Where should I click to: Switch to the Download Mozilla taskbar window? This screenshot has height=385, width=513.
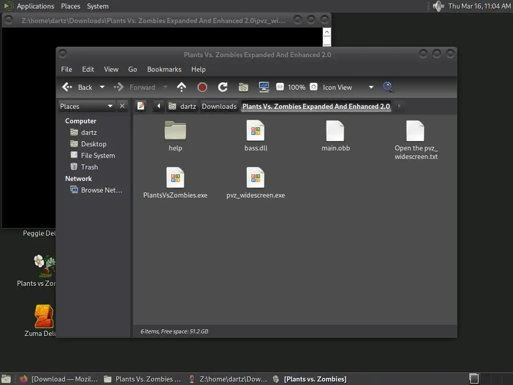(59, 379)
